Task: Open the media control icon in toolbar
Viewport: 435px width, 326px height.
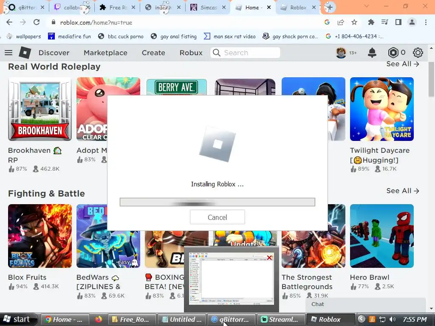Action: (x=385, y=22)
